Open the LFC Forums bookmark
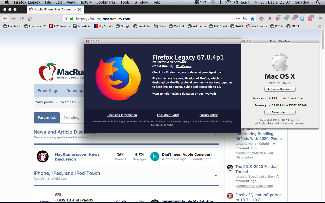The width and height of the screenshot is (325, 203). click(59, 26)
